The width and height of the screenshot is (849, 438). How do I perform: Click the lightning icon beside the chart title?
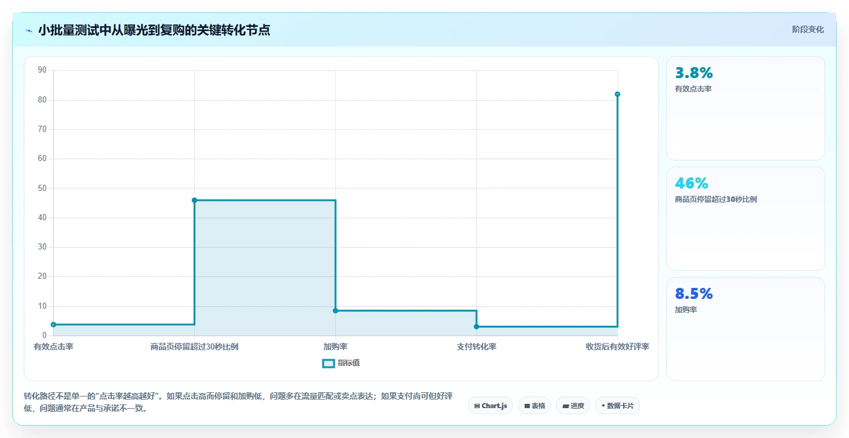click(29, 31)
